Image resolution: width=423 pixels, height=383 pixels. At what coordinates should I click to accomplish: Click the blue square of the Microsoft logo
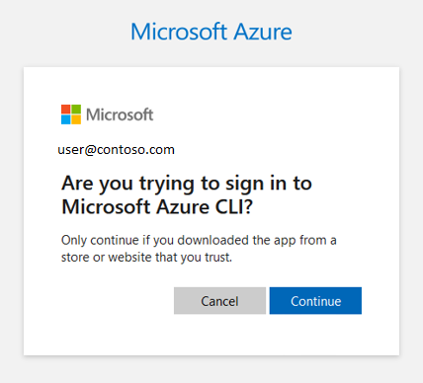(x=65, y=119)
